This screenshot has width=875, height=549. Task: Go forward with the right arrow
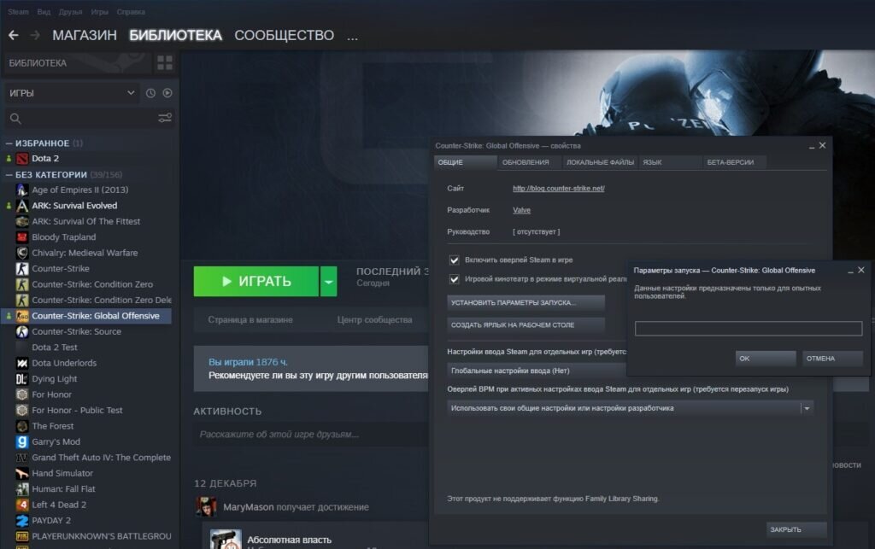(x=34, y=35)
